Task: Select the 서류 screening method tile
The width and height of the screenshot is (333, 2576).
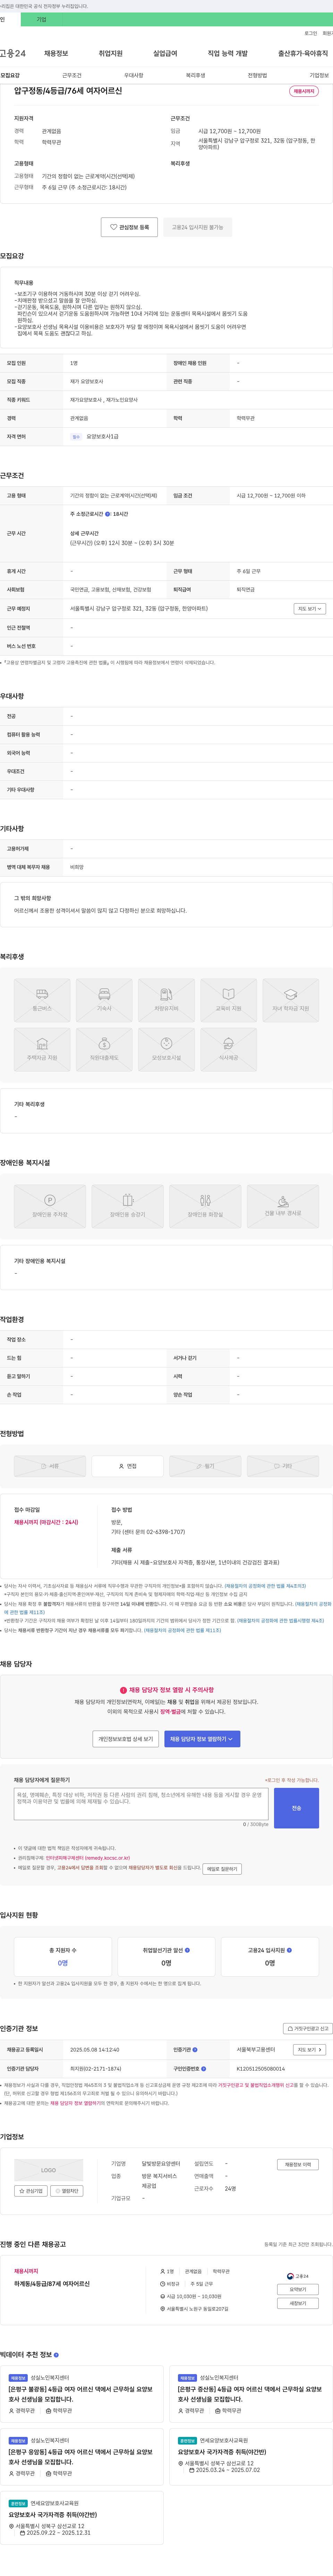Action: pyautogui.click(x=50, y=1466)
